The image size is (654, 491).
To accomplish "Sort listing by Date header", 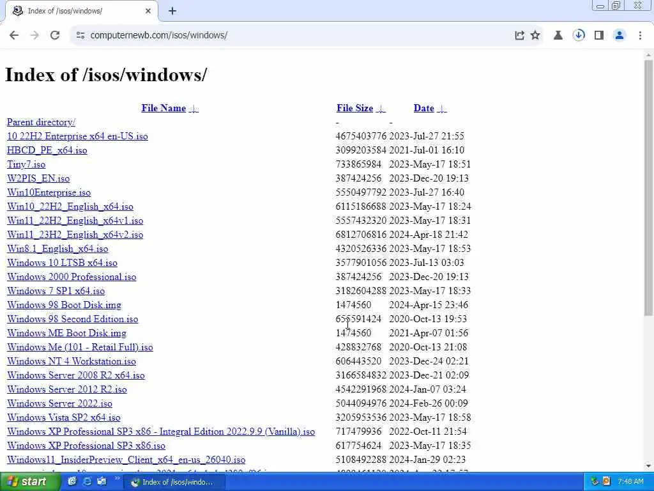I will pos(424,108).
